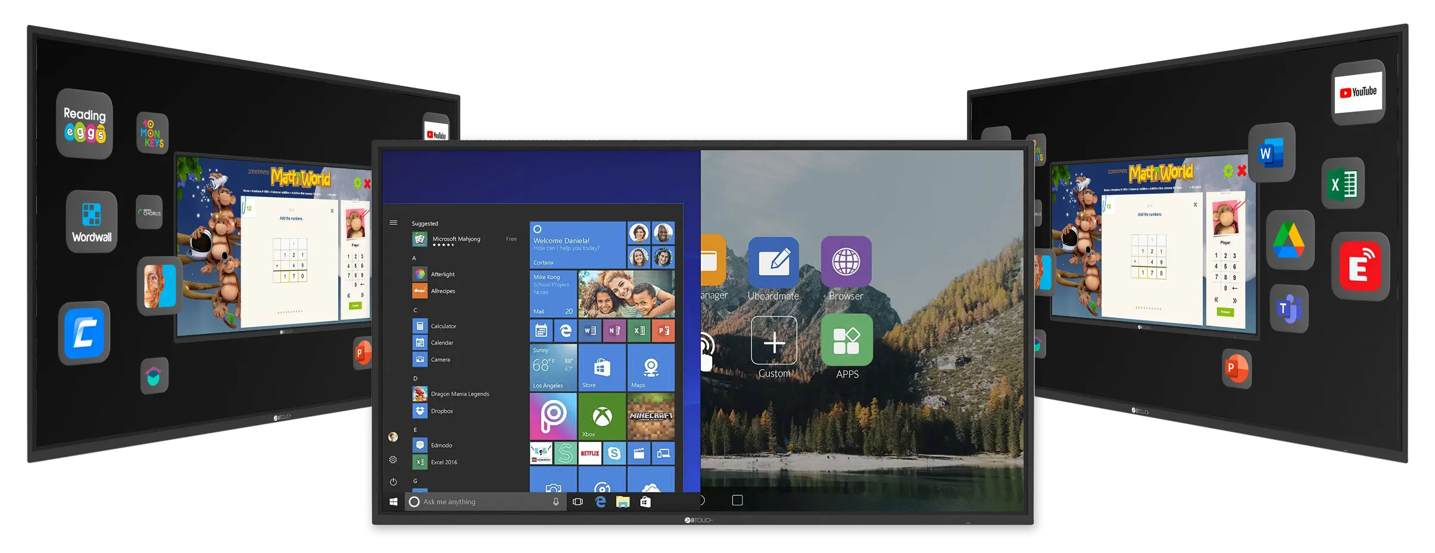Click the Custom plus tile

pos(773,341)
